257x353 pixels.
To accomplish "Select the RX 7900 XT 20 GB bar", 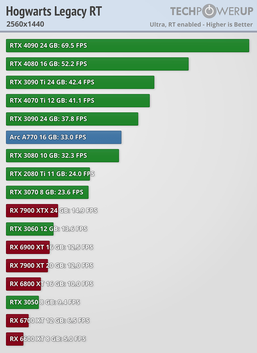I will 27,265.
